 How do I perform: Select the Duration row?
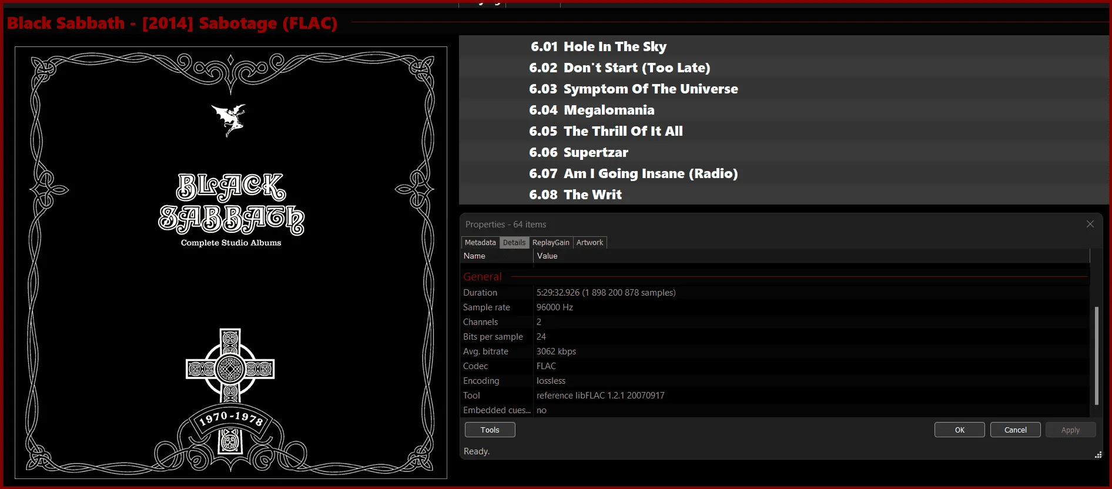(x=776, y=292)
